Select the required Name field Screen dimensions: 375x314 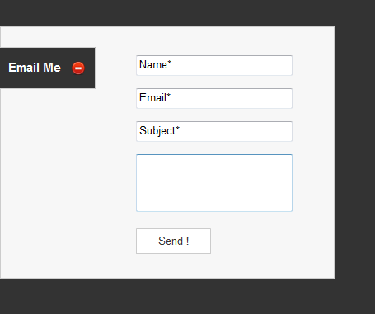(214, 65)
